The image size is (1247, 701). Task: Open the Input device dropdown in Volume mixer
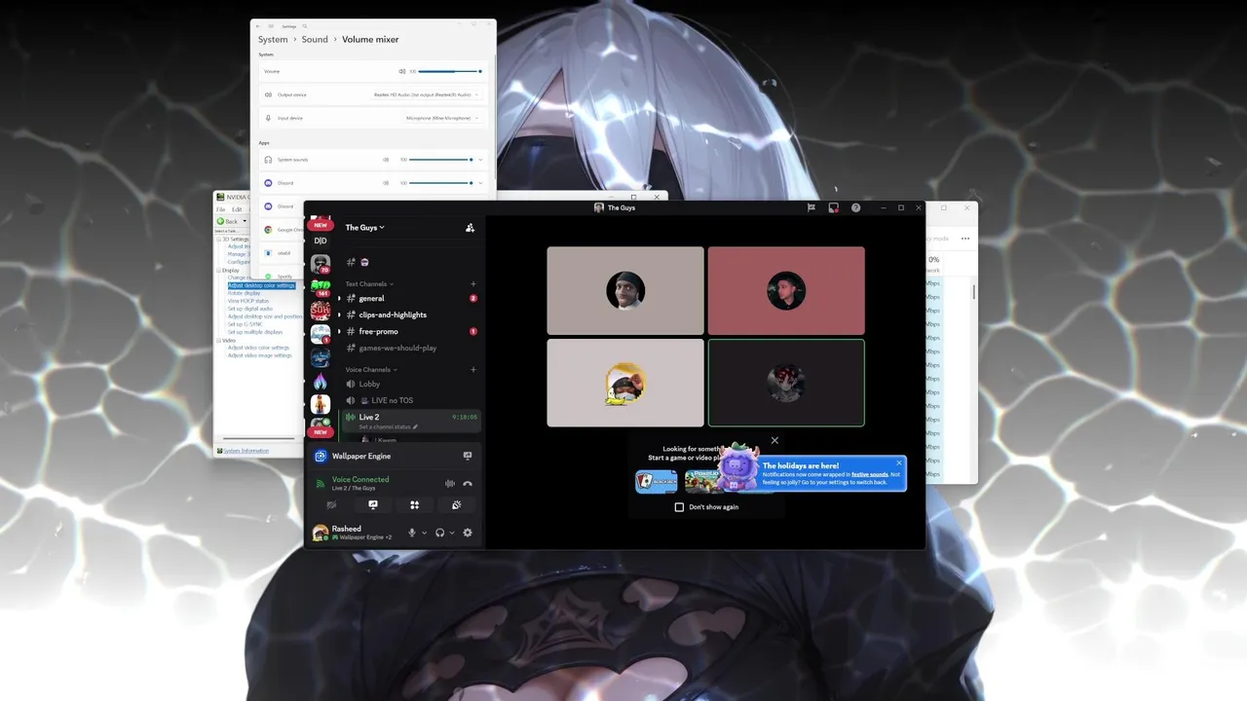(443, 118)
